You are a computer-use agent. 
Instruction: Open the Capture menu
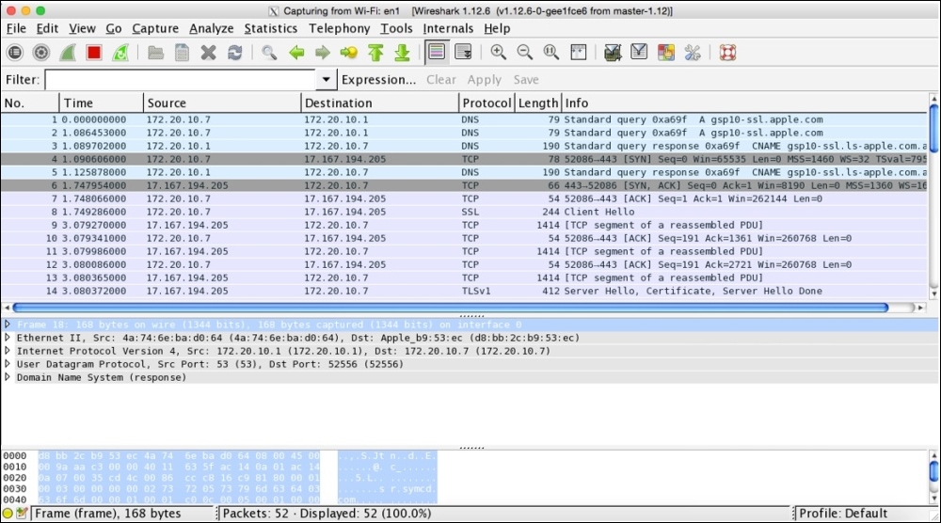[x=155, y=28]
